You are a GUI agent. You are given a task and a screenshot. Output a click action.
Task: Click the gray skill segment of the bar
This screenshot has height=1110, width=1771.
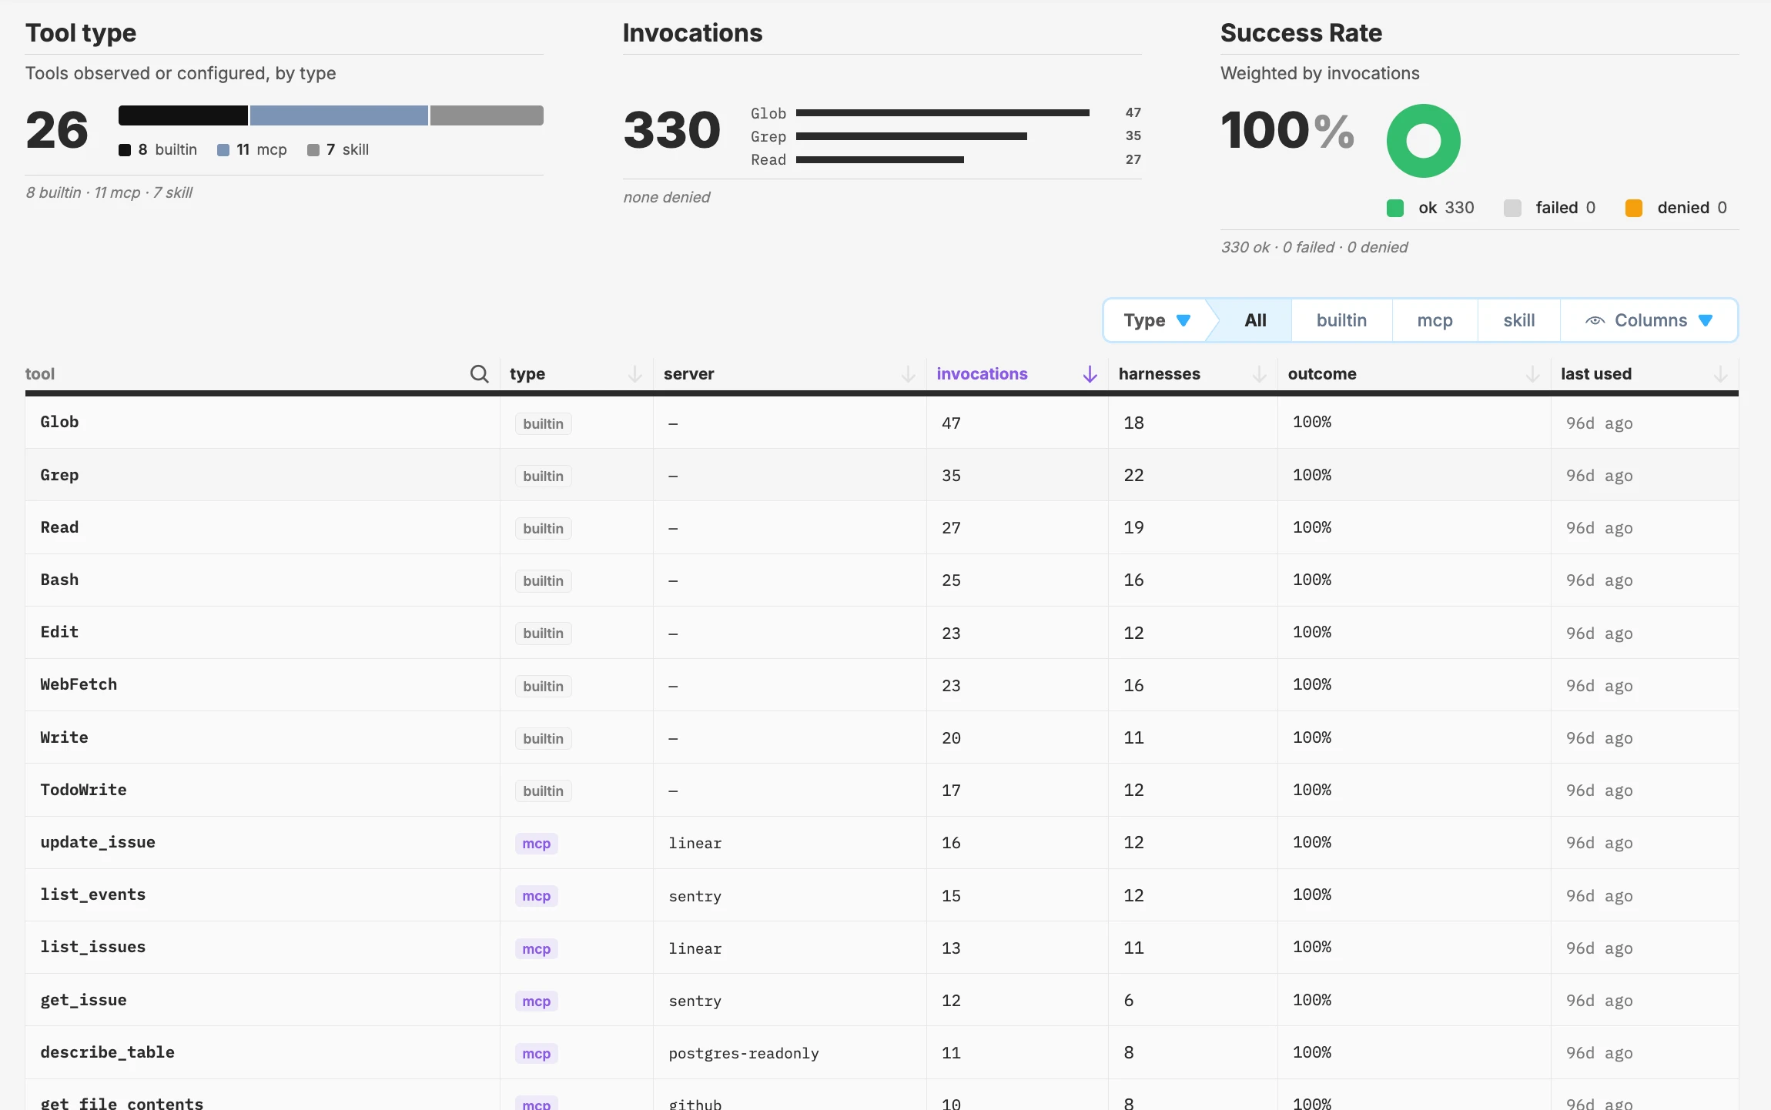tap(487, 115)
